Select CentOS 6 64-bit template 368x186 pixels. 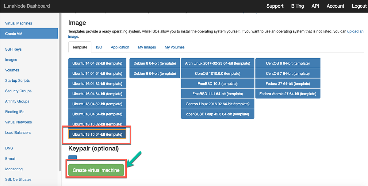[x=288, y=64]
